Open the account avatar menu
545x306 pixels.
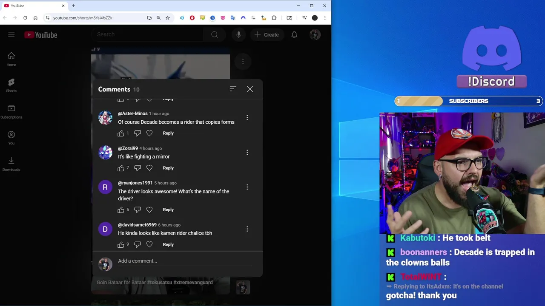[x=315, y=35]
